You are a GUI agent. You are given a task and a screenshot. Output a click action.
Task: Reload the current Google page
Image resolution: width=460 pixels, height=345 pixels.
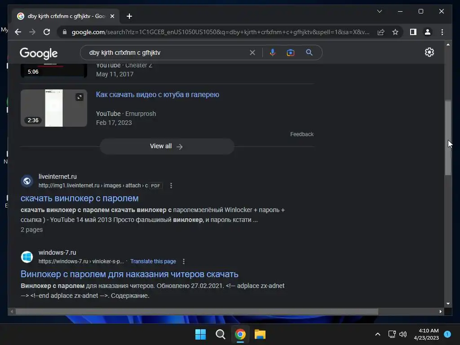click(x=47, y=32)
